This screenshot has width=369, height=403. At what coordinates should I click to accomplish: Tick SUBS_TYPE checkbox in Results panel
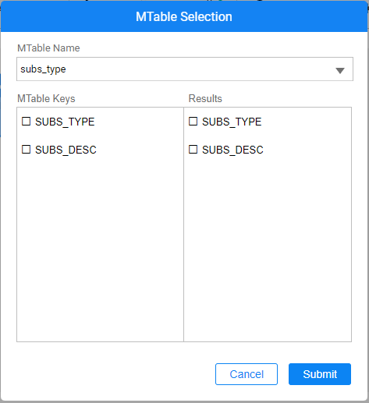(x=193, y=122)
